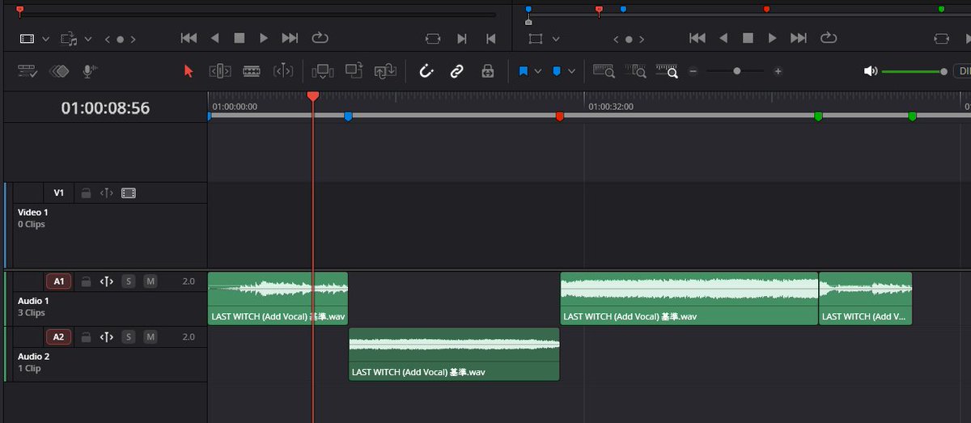971x423 pixels.
Task: Lock the Video 1 track
Action: [x=85, y=192]
